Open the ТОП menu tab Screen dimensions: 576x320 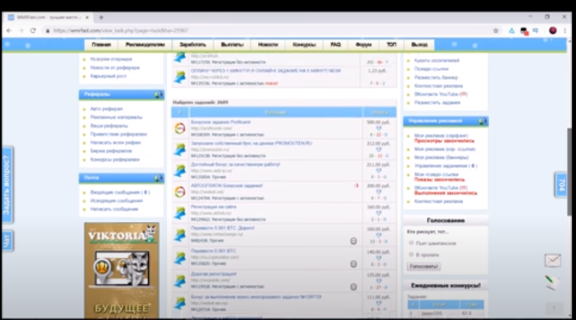pyautogui.click(x=392, y=45)
